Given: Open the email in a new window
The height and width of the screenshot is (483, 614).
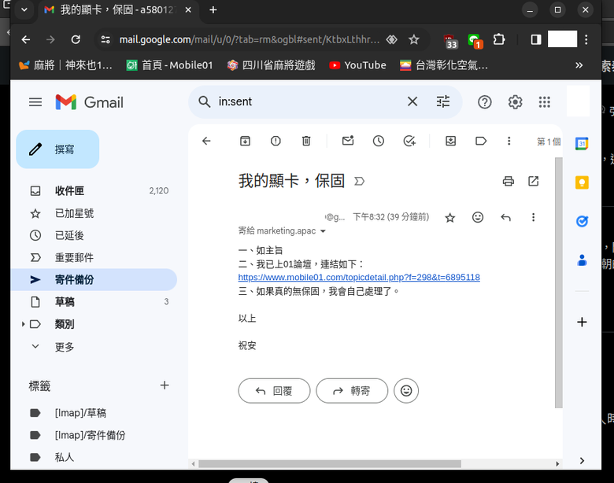Looking at the screenshot, I should point(534,181).
